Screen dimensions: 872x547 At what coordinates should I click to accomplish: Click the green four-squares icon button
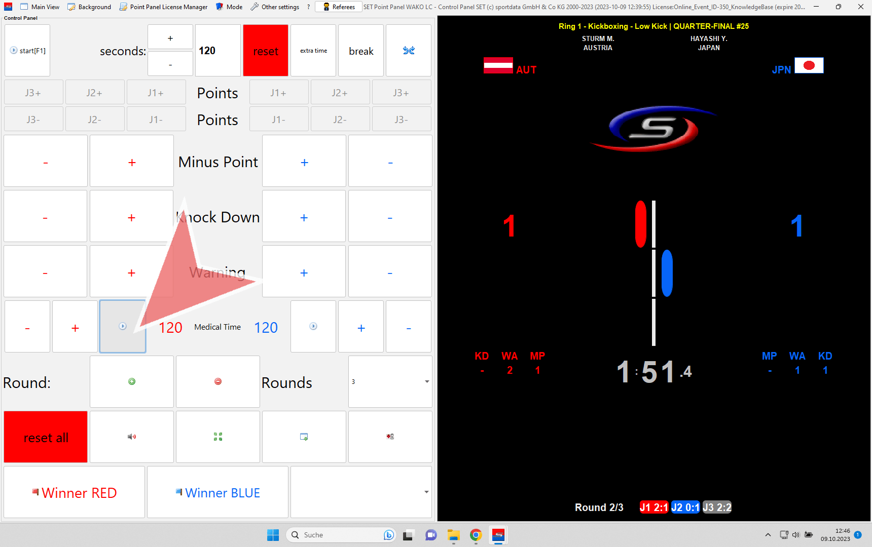click(218, 437)
